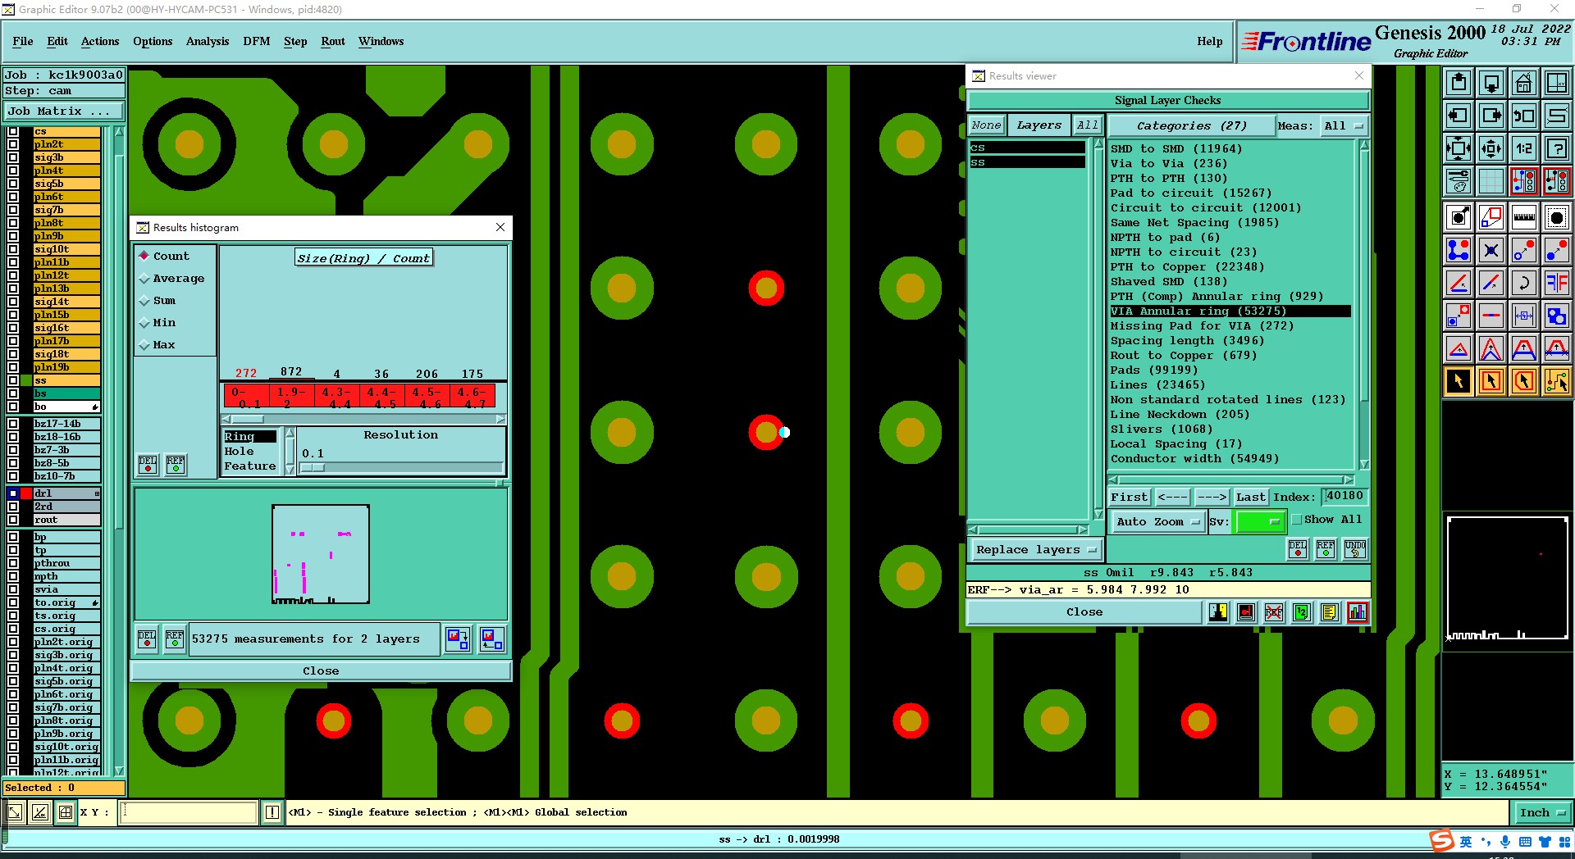Click the Last result navigation button
The width and height of the screenshot is (1575, 859).
click(x=1250, y=497)
